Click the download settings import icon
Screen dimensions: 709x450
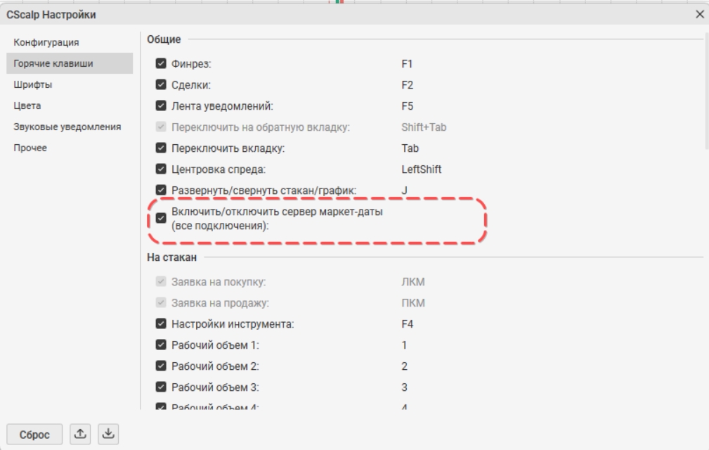point(108,434)
